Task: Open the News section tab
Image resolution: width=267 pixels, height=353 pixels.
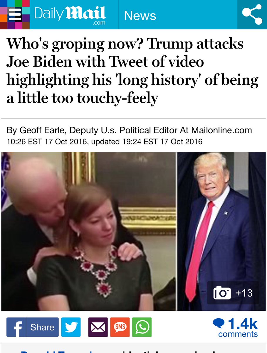Action: tap(140, 15)
